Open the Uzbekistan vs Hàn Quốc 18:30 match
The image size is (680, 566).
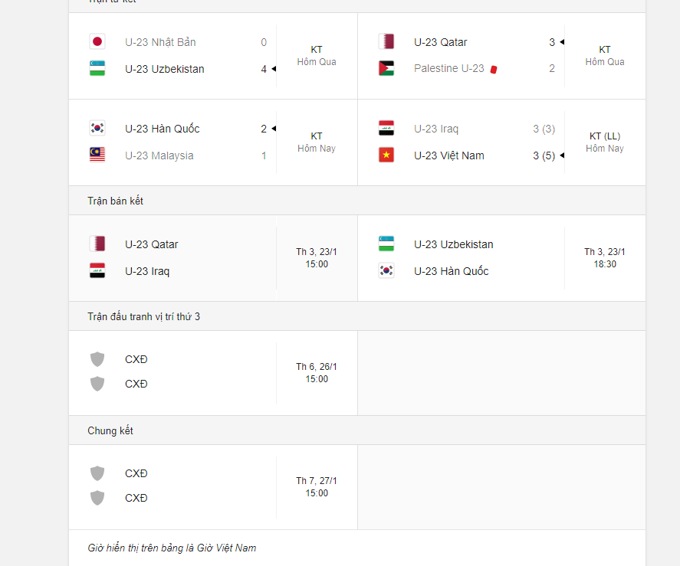click(605, 257)
